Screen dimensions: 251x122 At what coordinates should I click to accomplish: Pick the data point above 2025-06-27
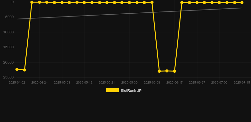pos(197,3)
